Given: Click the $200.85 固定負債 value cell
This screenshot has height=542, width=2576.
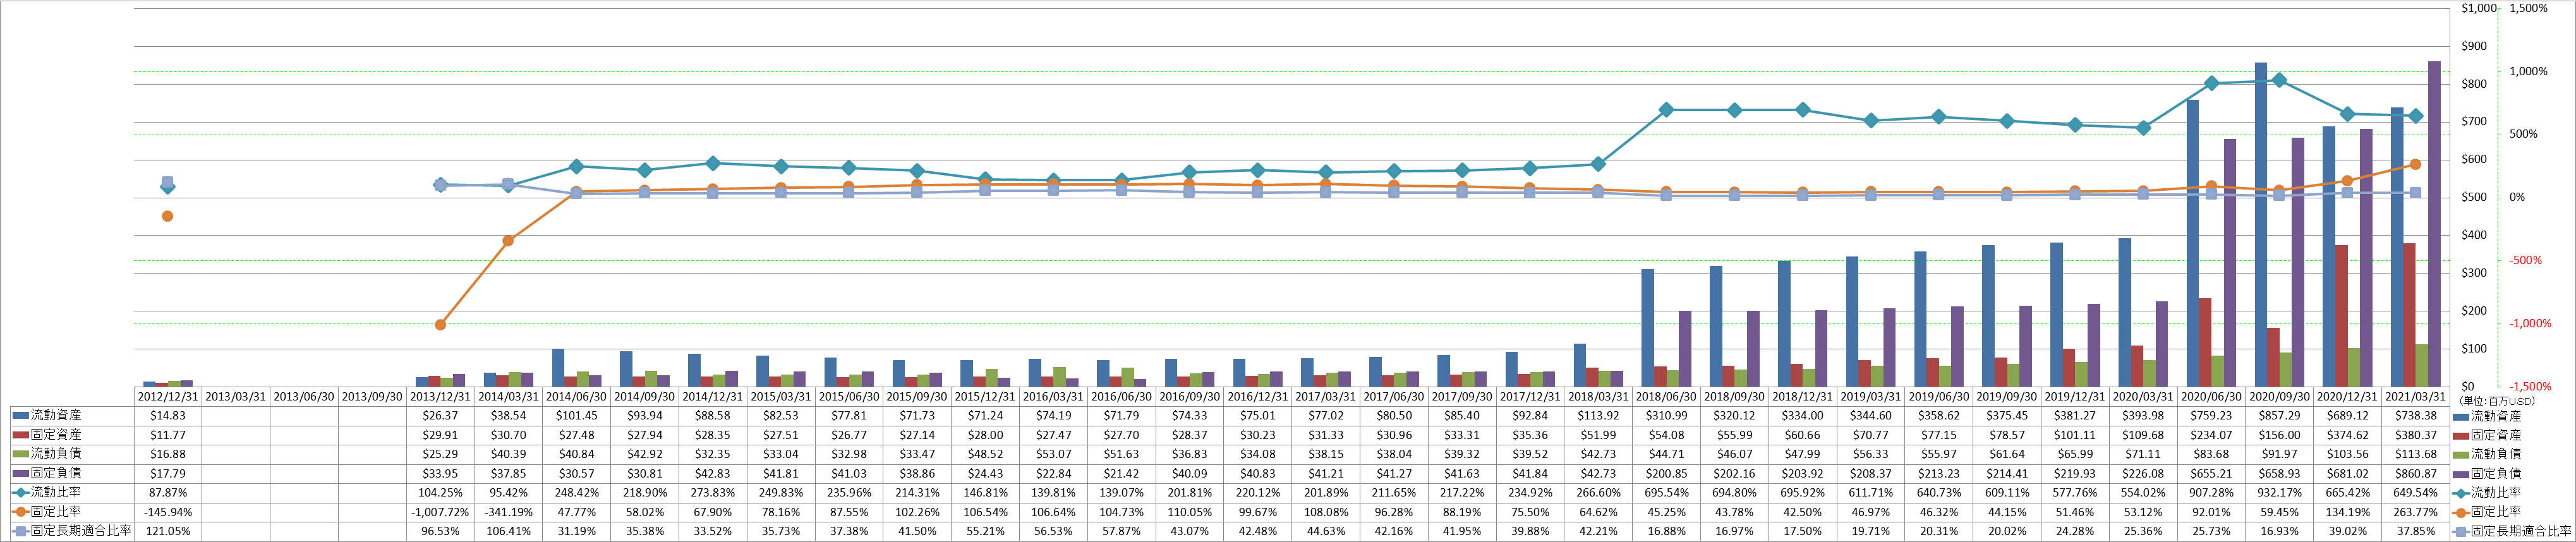Looking at the screenshot, I should (x=1666, y=473).
